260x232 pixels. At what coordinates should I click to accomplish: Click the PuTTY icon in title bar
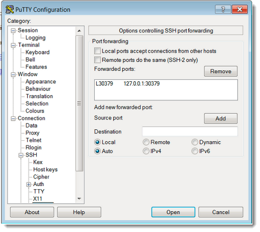(9, 9)
